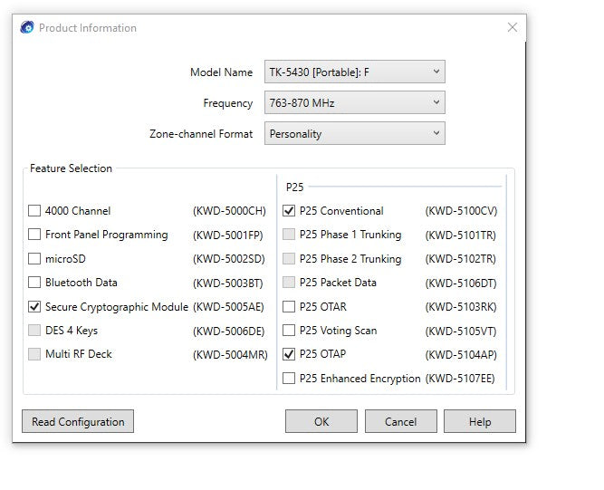
Task: Click the P25 Phase 2 Trunking checkbox
Action: [289, 258]
